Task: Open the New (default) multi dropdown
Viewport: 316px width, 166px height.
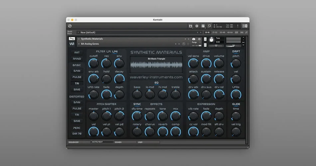Action: pyautogui.click(x=78, y=33)
